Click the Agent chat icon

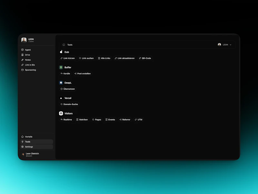pos(22,50)
